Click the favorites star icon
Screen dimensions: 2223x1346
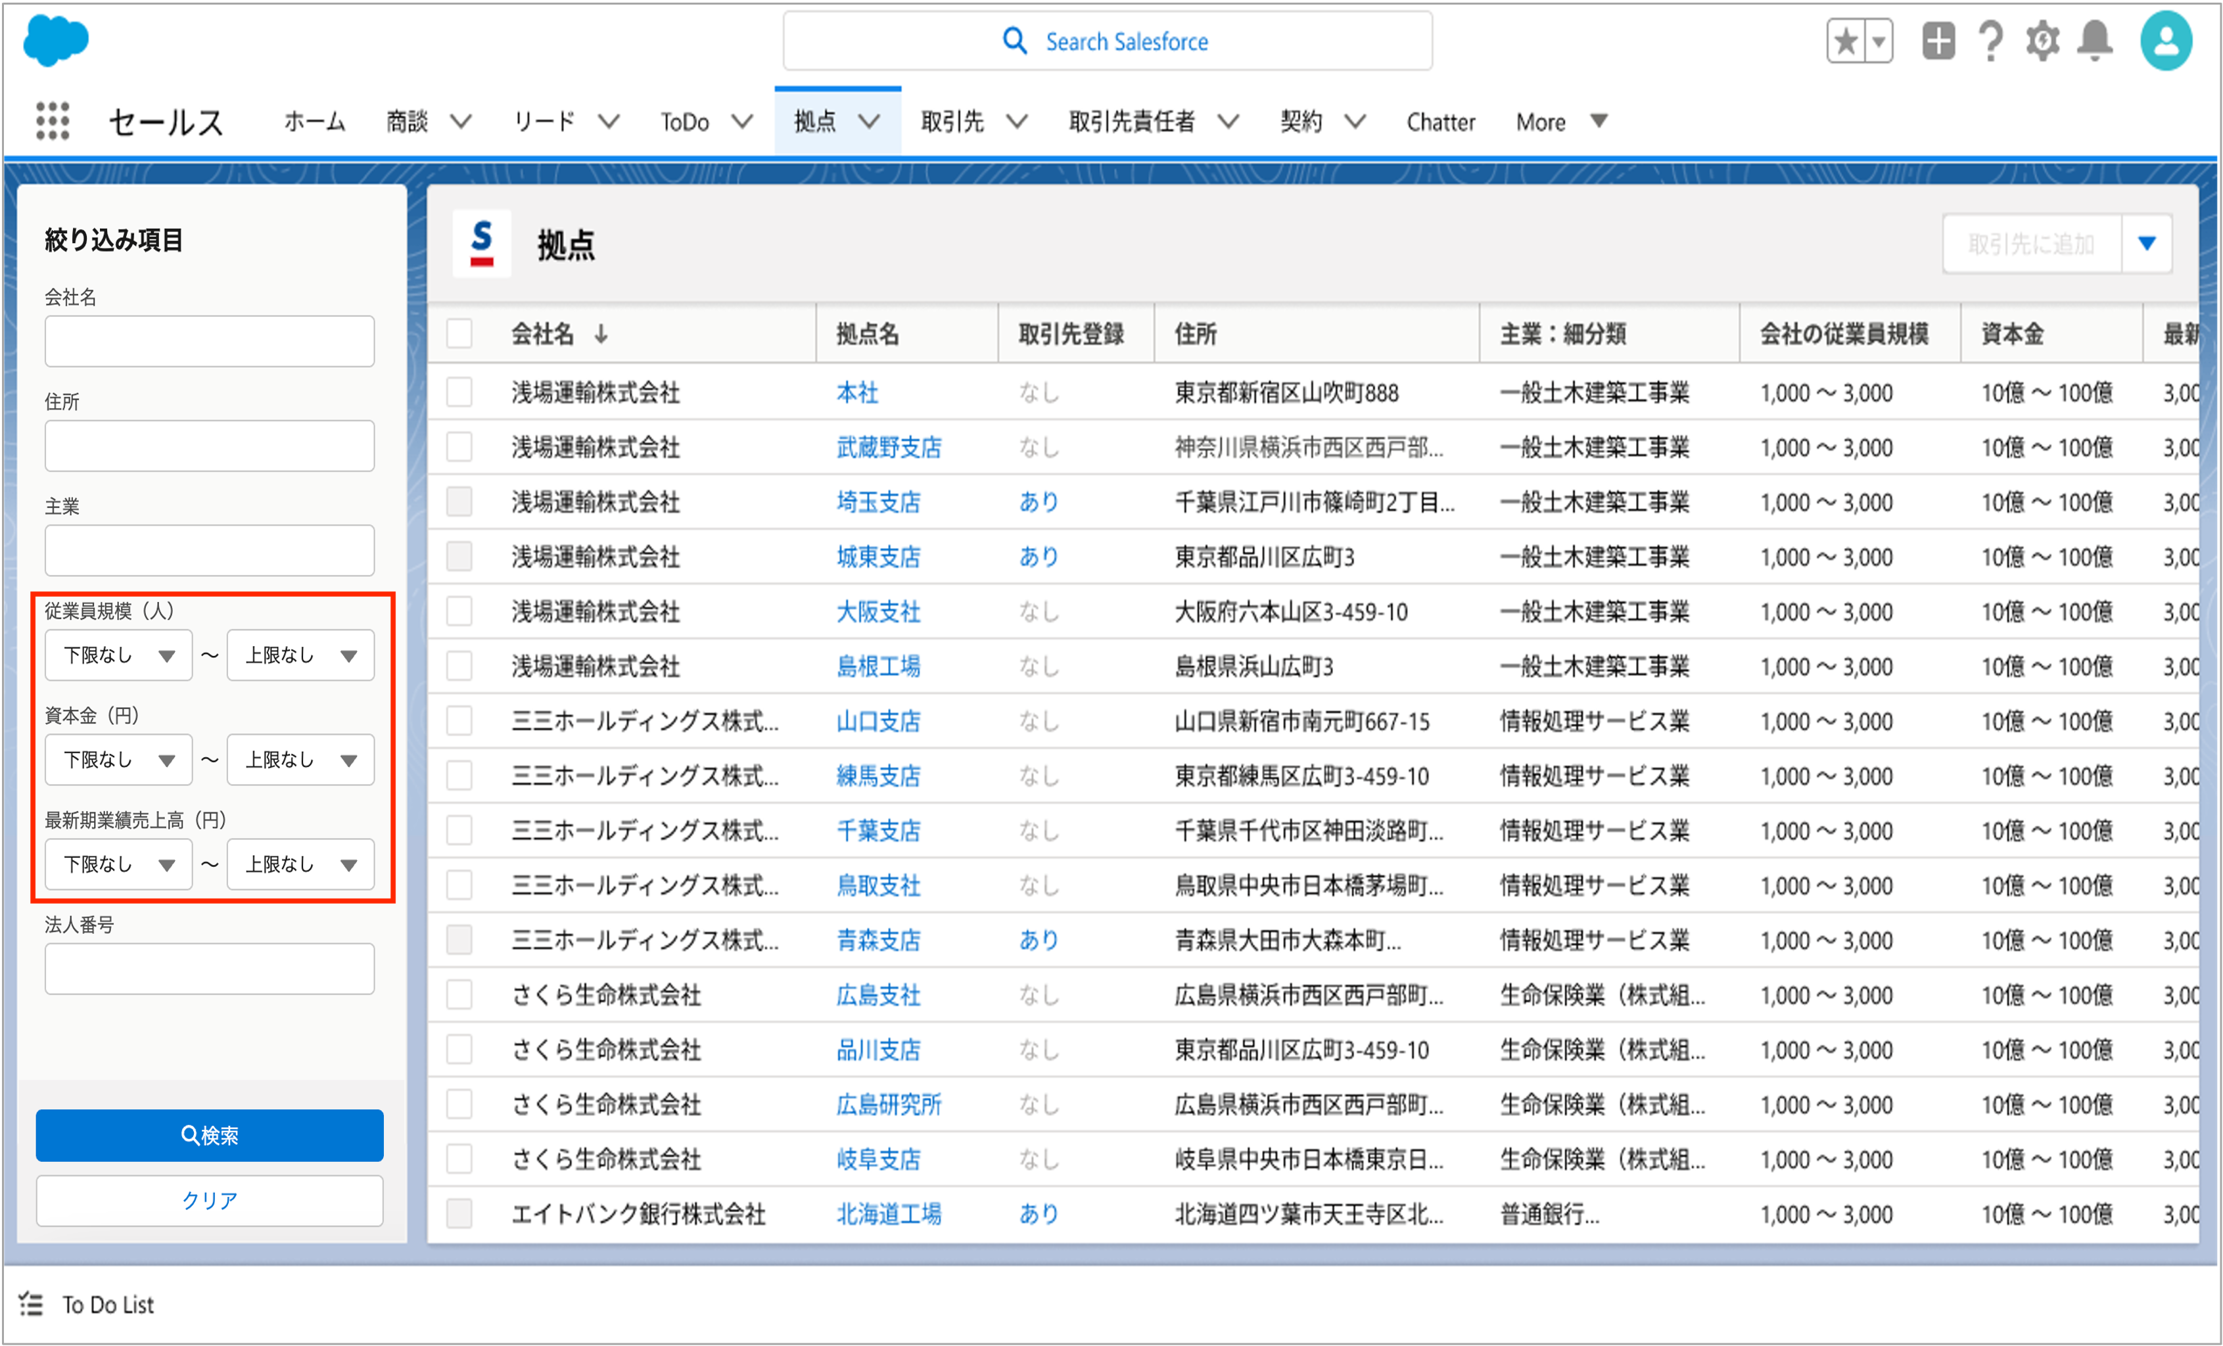coord(1846,41)
